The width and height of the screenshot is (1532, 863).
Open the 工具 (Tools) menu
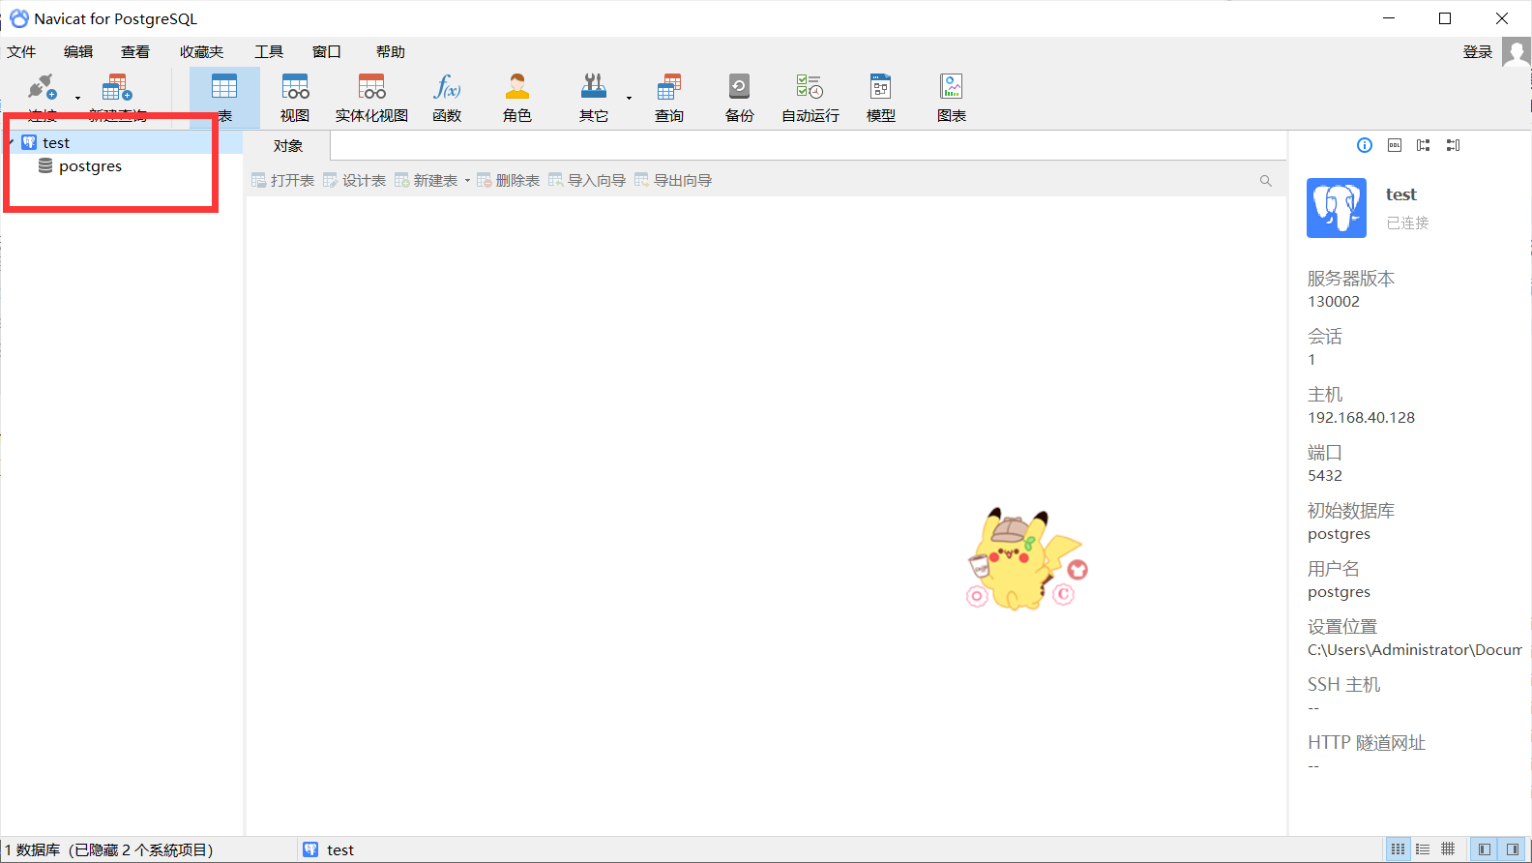click(x=269, y=52)
